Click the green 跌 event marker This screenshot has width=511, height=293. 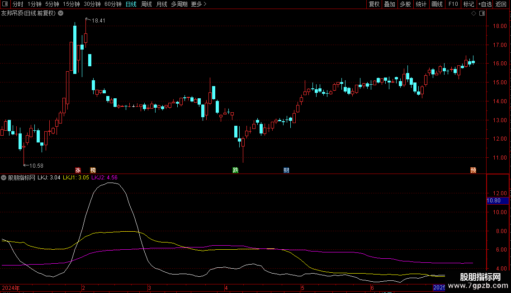click(x=235, y=170)
